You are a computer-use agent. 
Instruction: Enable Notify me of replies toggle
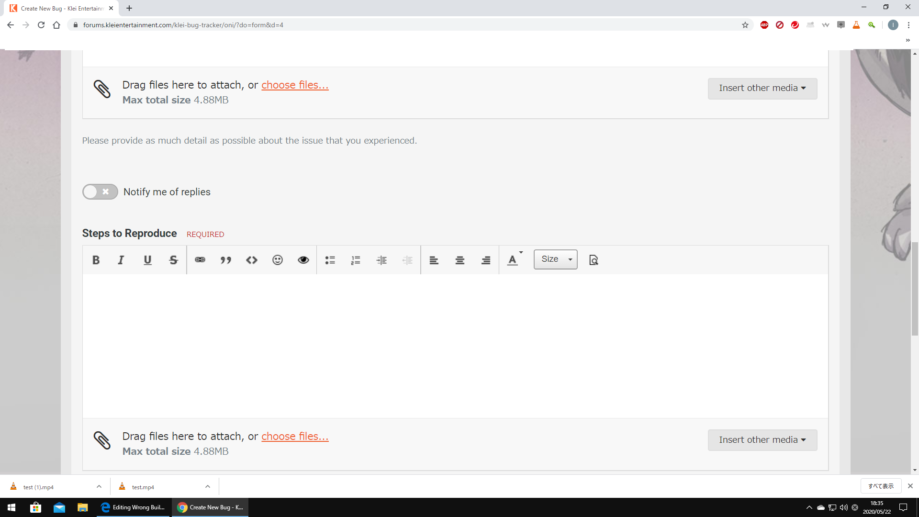(x=100, y=191)
